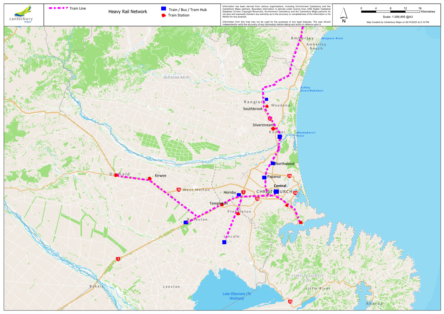Screen dimensions: 444x314
Task: Click the 'Heavy Rail Network' title
Action: (128, 12)
